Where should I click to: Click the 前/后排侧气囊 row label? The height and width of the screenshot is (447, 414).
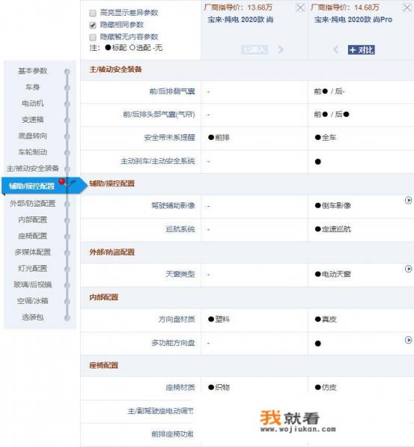tap(172, 91)
